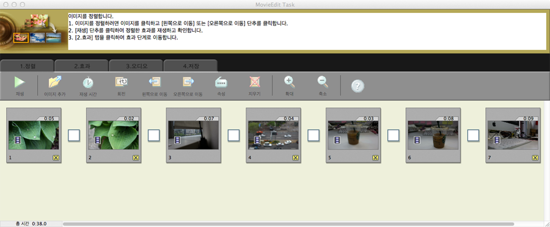Switch to the 3.오디오 tab
The image size is (550, 227).
pyautogui.click(x=136, y=66)
